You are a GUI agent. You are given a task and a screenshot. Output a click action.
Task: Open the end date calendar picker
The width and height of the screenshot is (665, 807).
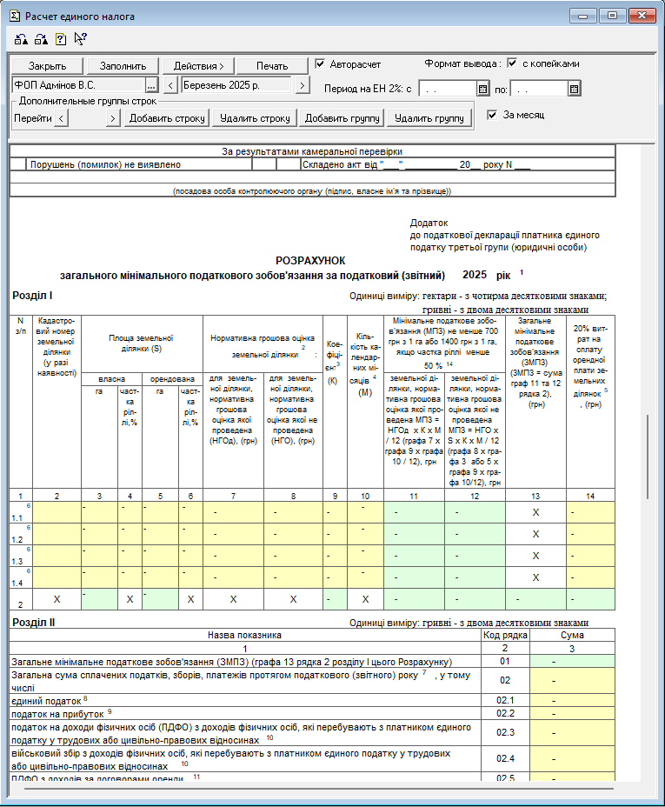[x=574, y=89]
